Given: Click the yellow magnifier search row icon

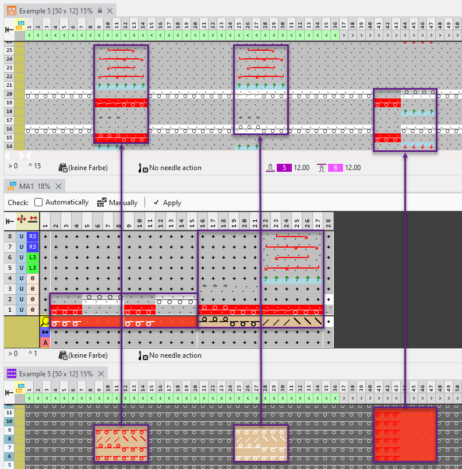Looking at the screenshot, I should (44, 321).
